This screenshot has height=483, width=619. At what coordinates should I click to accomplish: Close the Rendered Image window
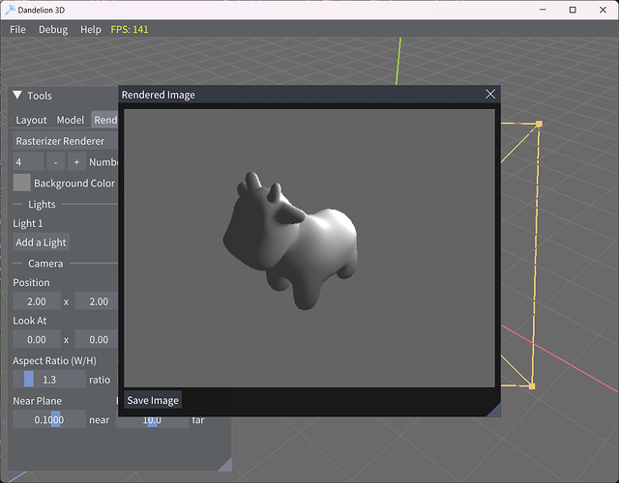pos(490,95)
